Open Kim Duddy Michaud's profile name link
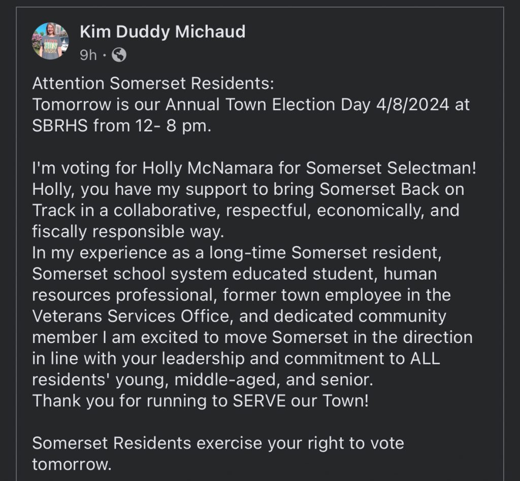The width and height of the screenshot is (520, 481). (x=162, y=32)
